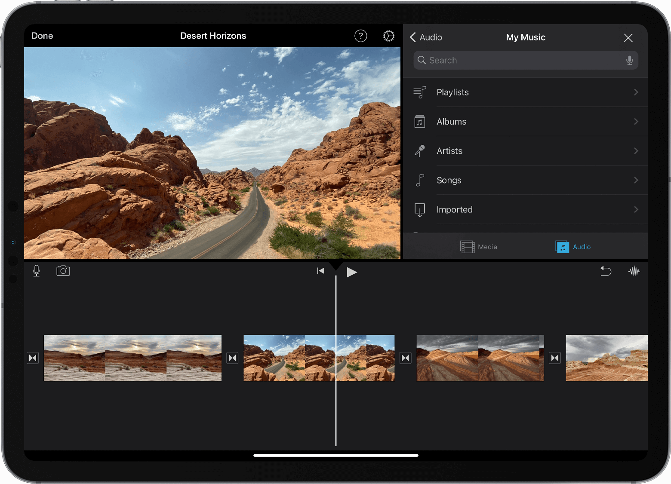
Task: Open the camera capture icon
Action: [x=63, y=270]
